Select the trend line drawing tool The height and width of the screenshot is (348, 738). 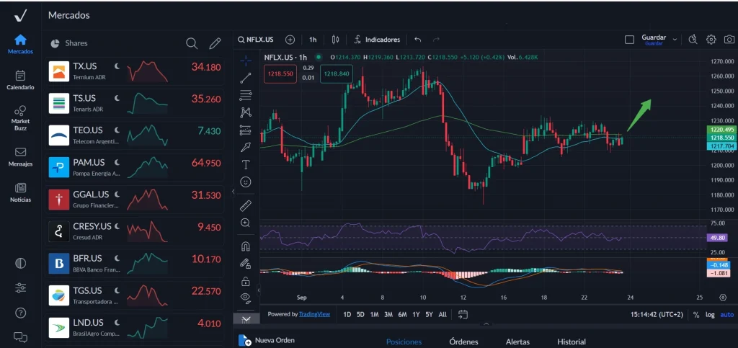[246, 77]
